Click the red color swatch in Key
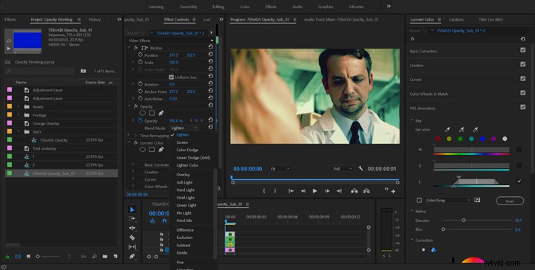This screenshot has height=270, width=535. 438,139
